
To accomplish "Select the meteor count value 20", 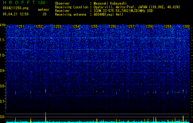I will (44, 14).
